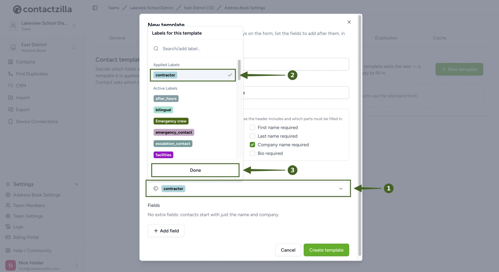Switch to the General tab
This screenshot has height=272, width=499.
[x=117, y=38]
